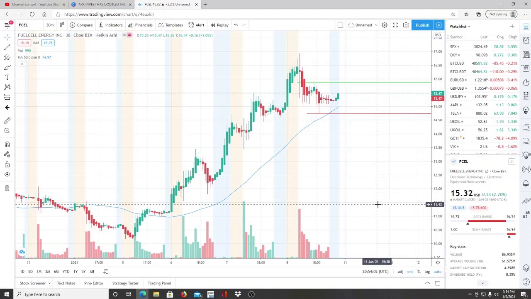Open the chart time zone menu
The image size is (531, 299).
(x=375, y=272)
